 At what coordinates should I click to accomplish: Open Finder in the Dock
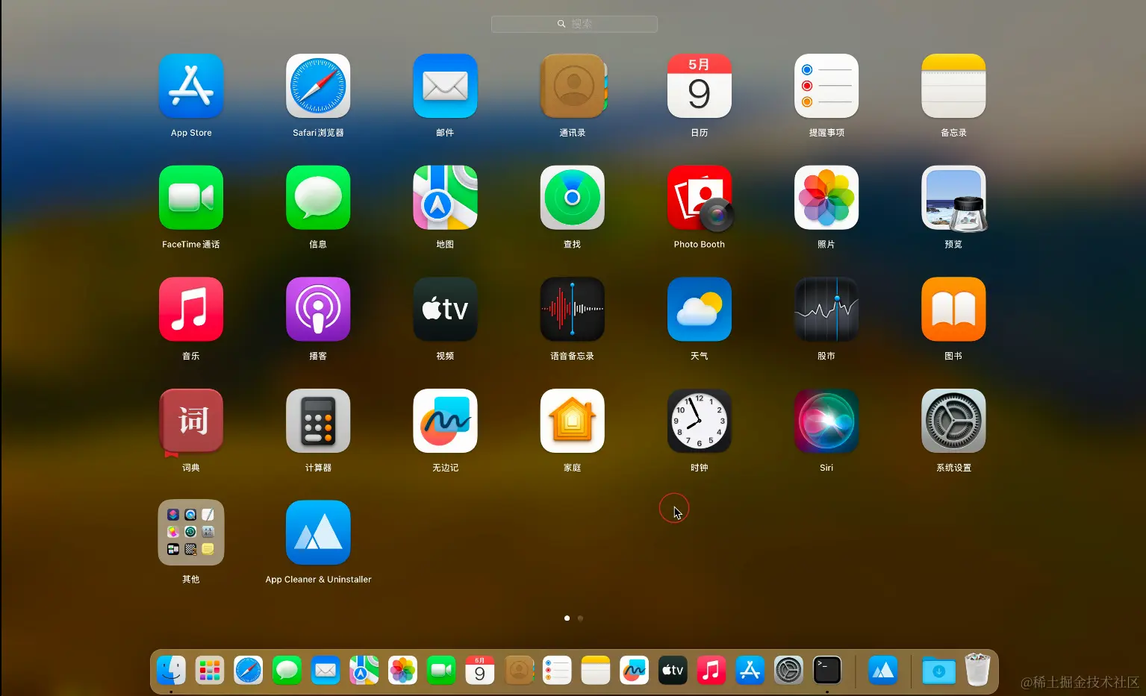tap(171, 671)
